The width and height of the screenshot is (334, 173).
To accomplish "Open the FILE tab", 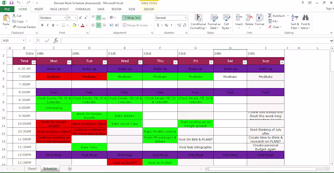I will [7, 9].
